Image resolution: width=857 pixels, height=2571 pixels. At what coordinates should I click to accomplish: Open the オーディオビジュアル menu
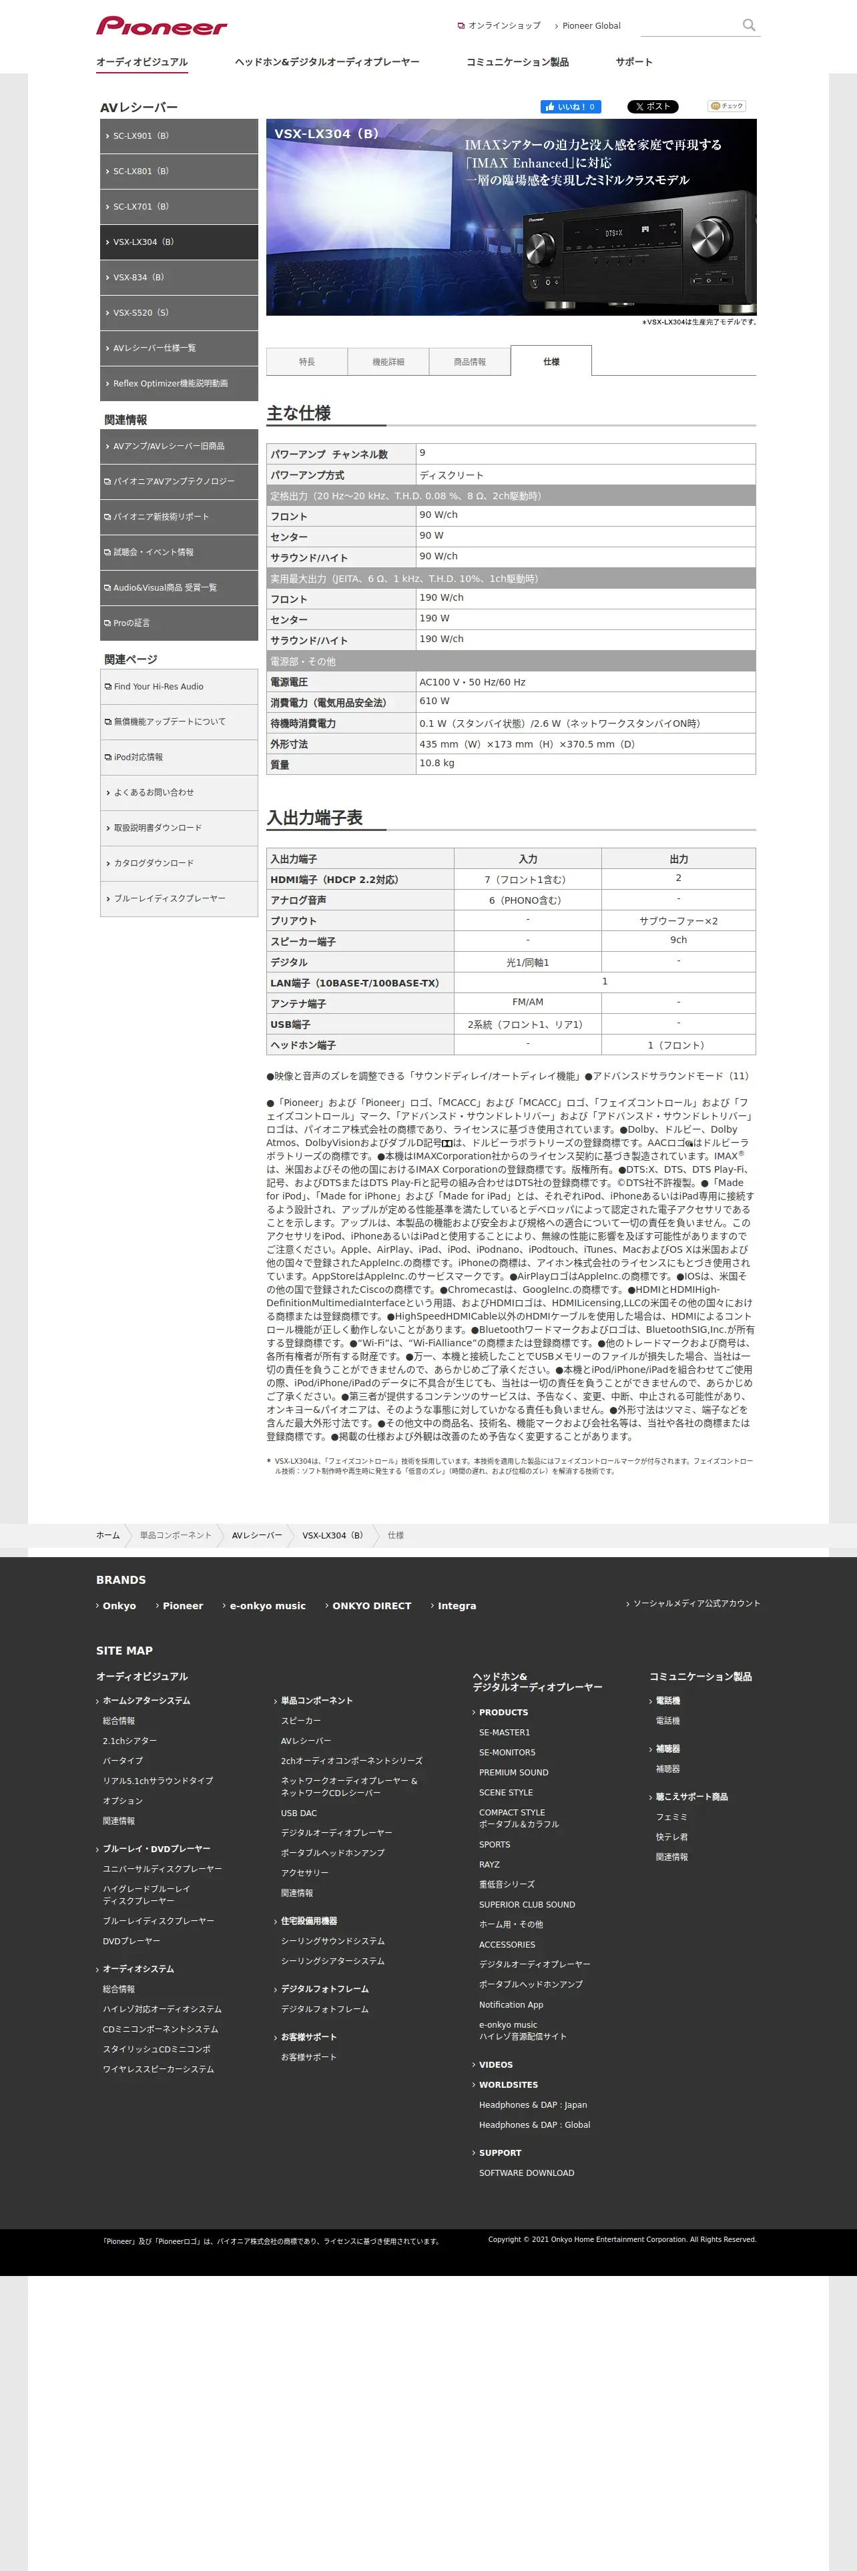(x=141, y=62)
